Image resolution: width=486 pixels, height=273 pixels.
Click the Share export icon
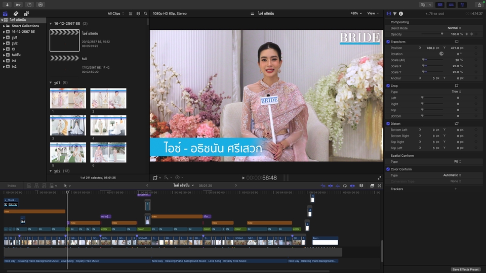tap(479, 5)
